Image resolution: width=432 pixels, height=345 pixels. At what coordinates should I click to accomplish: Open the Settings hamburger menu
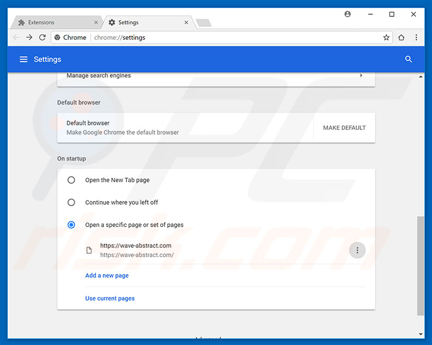click(x=24, y=60)
